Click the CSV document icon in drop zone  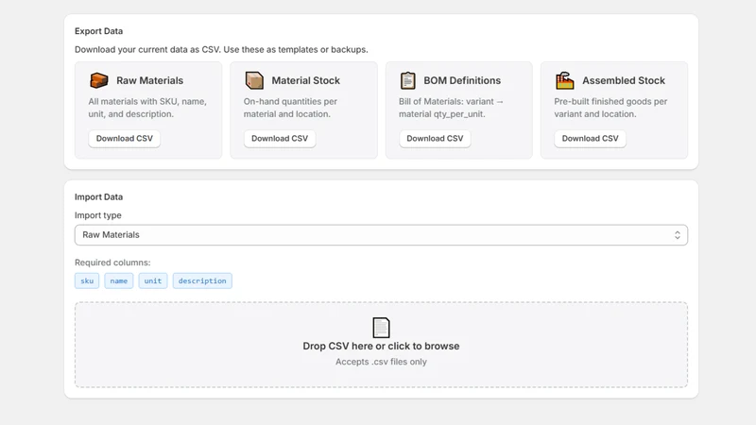coord(381,328)
